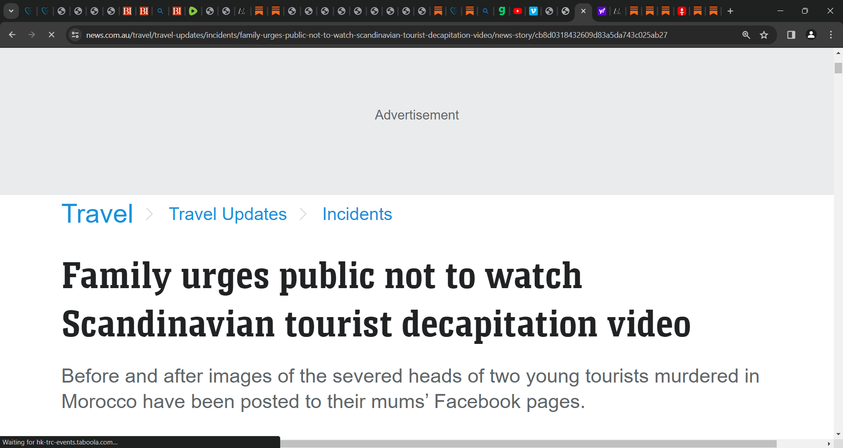Viewport: 843px width, 448px height.
Task: Open the zoom magnifier icon in address bar
Action: 746,35
